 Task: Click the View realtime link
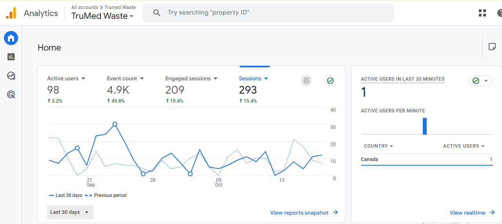(x=473, y=213)
